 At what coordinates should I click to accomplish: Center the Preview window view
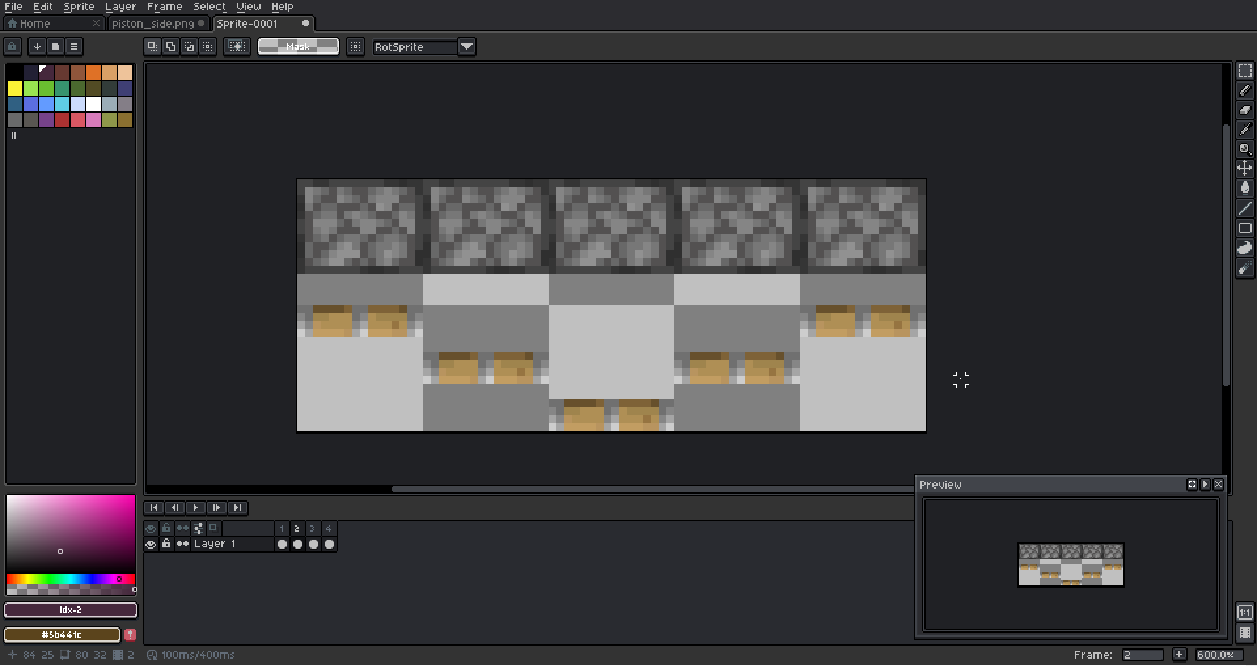1192,485
